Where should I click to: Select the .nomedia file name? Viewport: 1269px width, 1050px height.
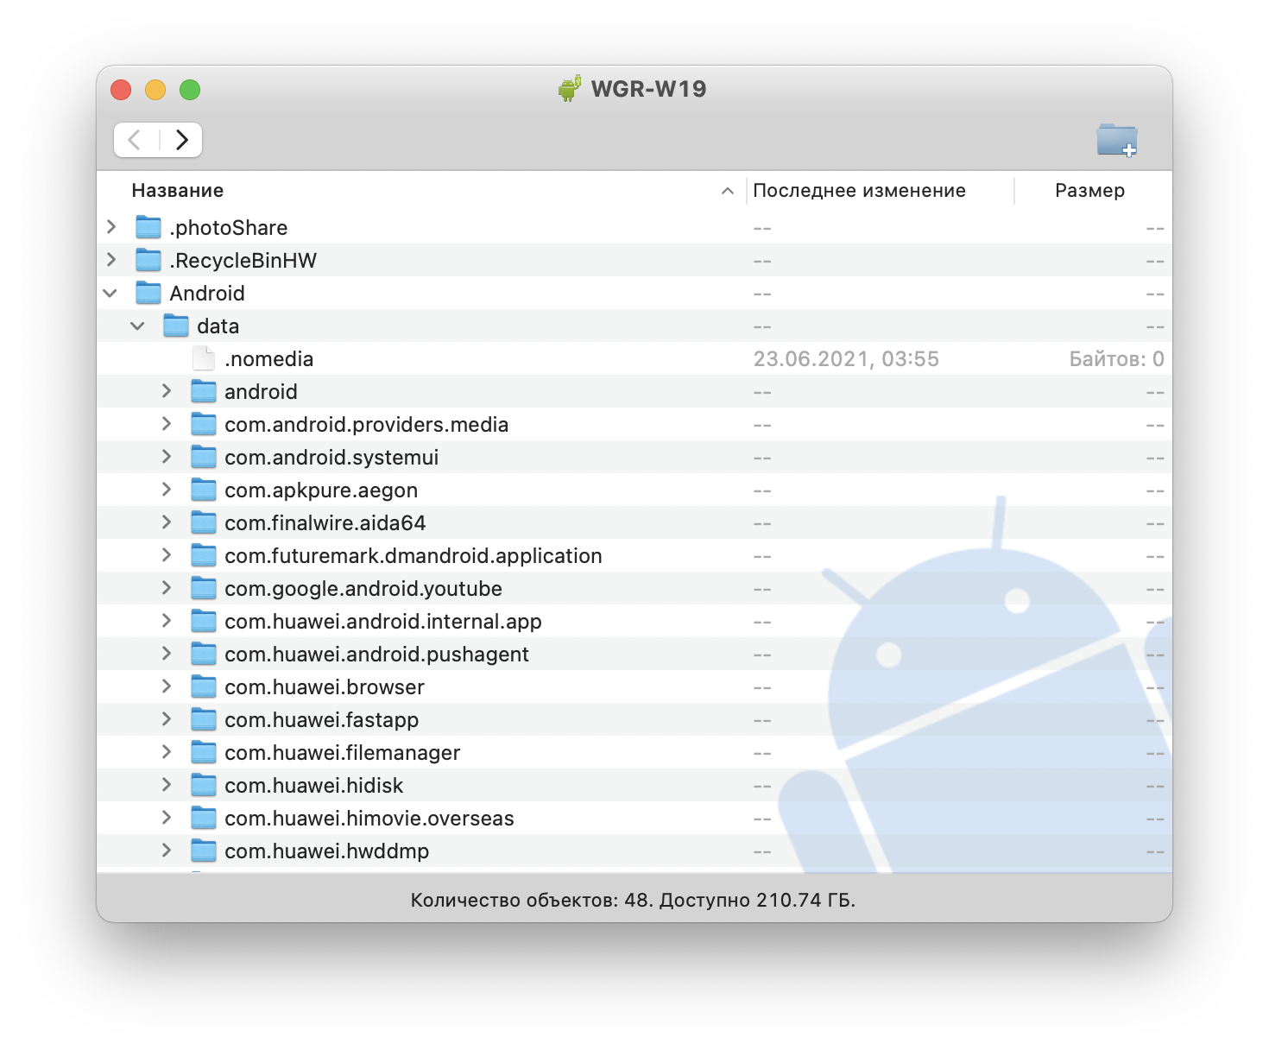tap(269, 359)
